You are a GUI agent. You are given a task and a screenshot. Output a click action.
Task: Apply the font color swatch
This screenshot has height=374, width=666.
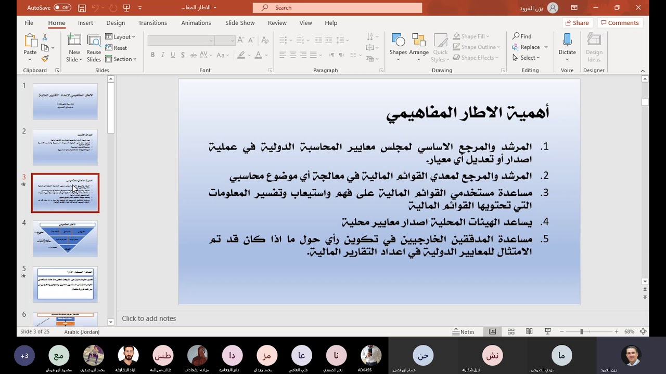(x=258, y=55)
